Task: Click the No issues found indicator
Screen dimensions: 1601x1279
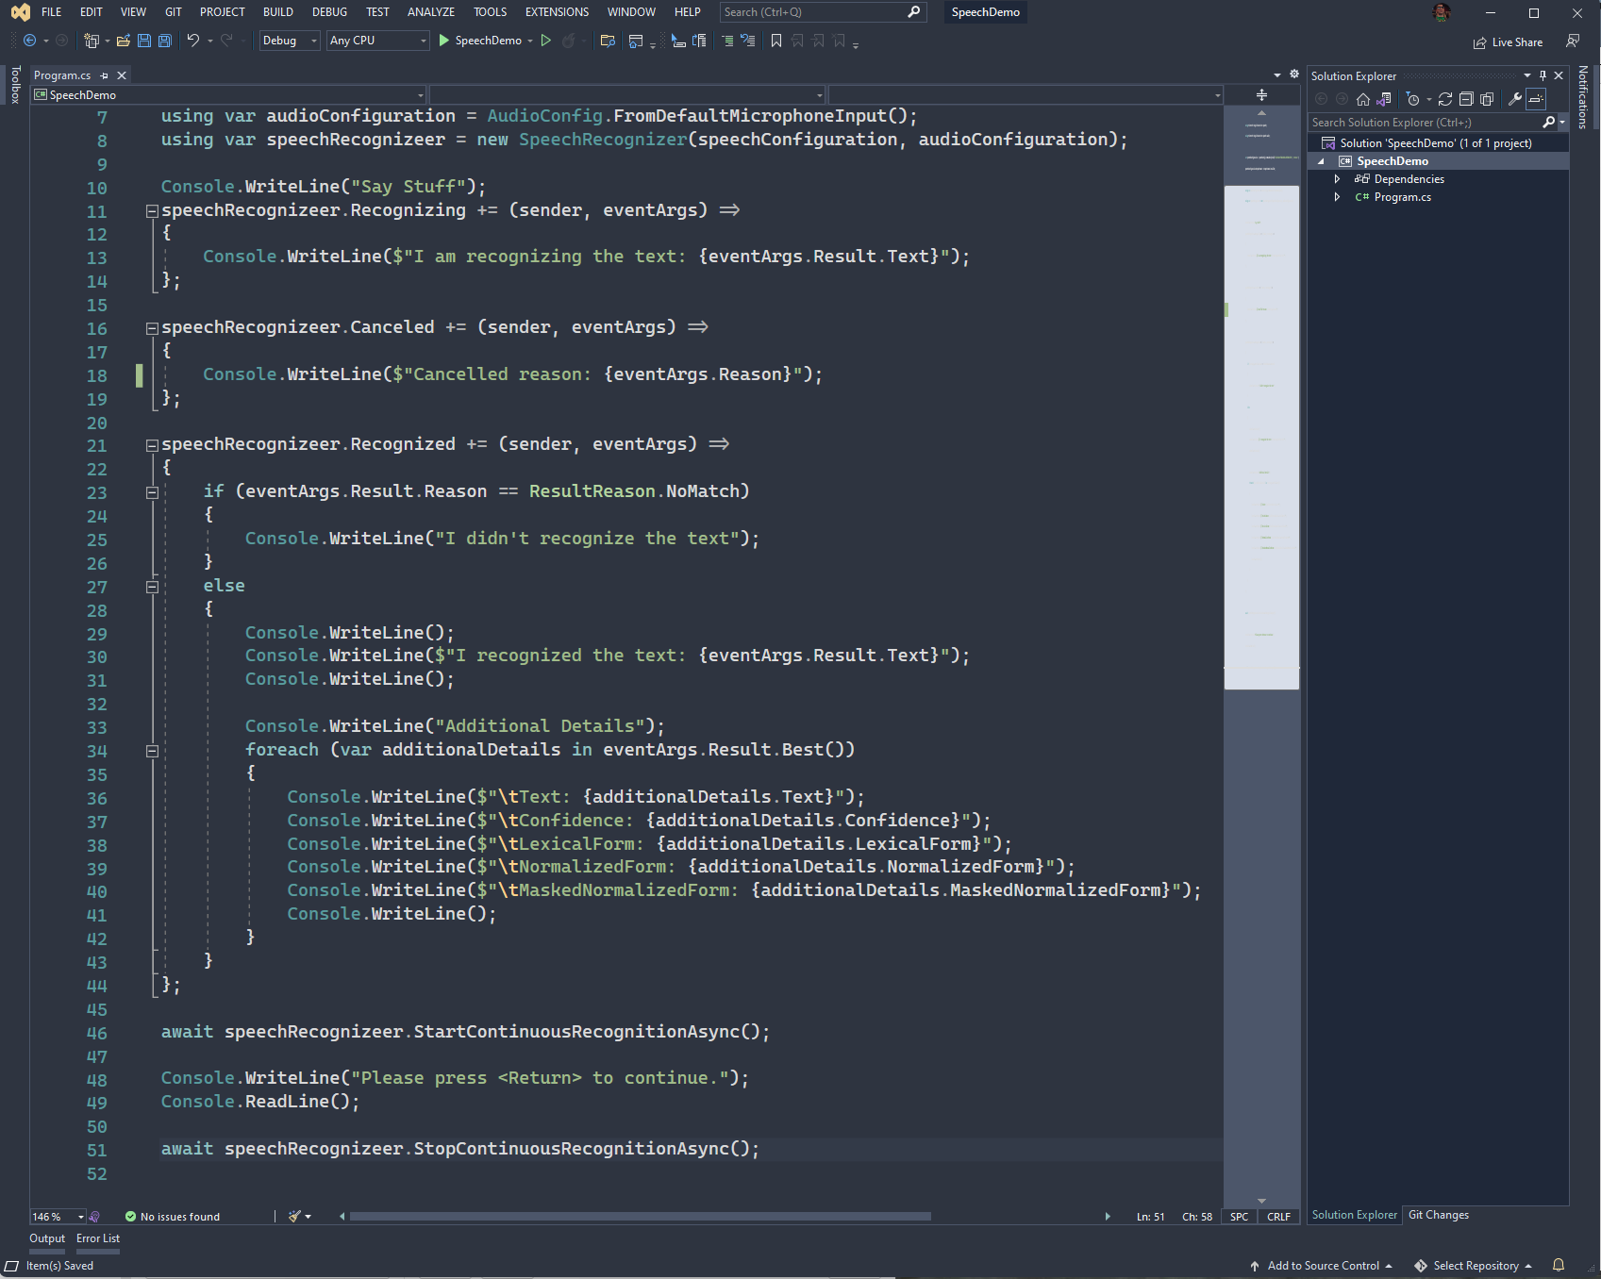Action: click(173, 1217)
